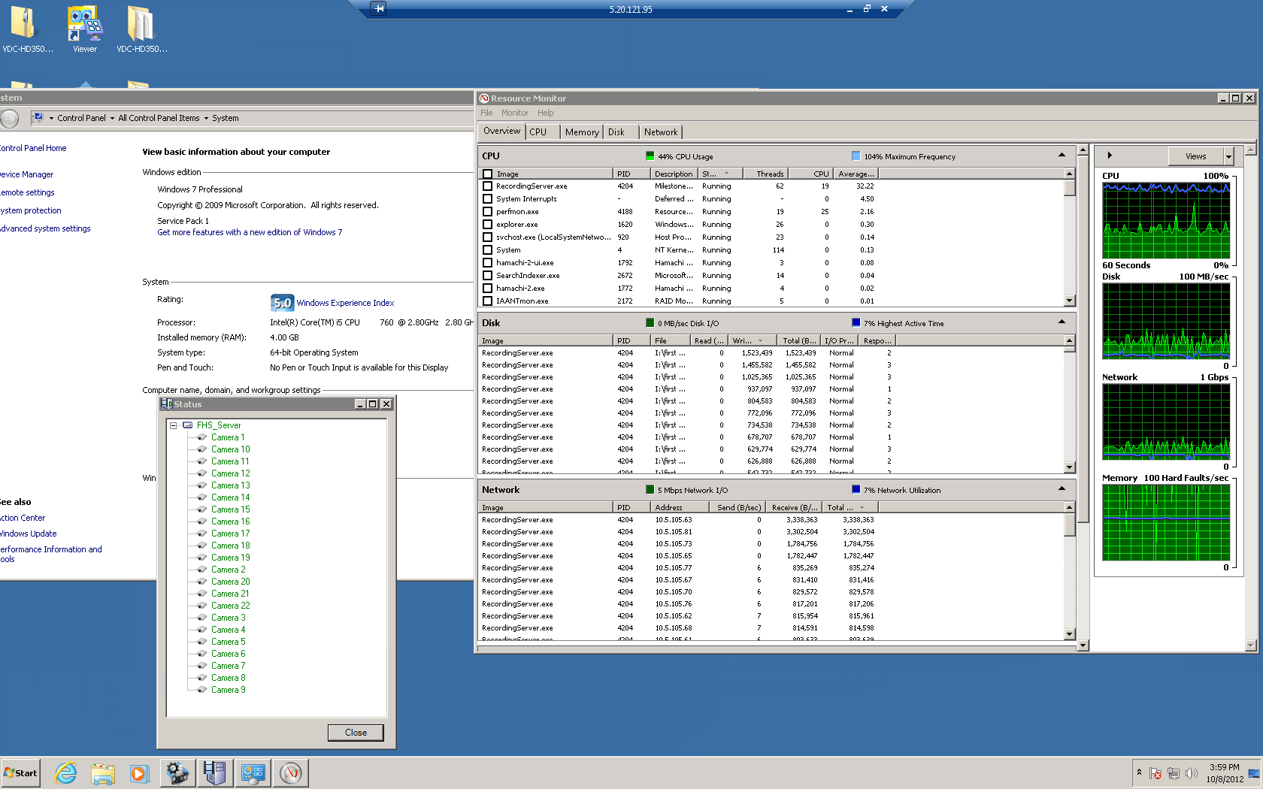Sort CPU list by Average column header

point(856,174)
